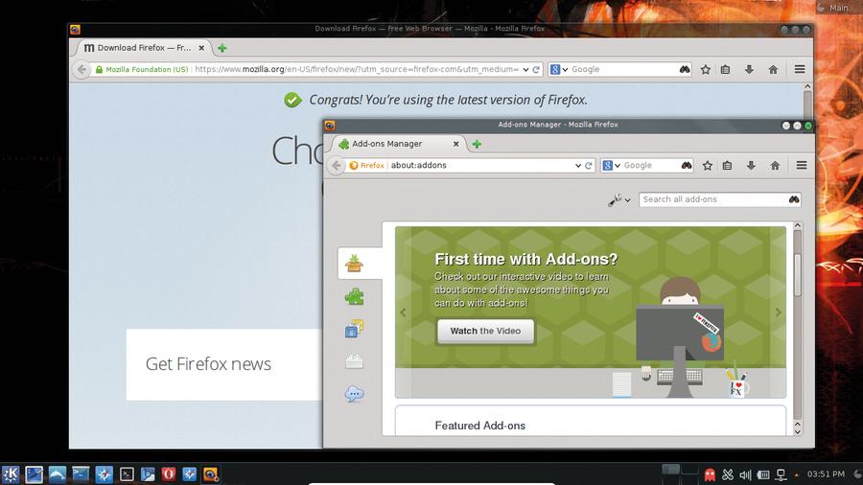The width and height of the screenshot is (863, 485).
Task: Click the mozilla.org URL in address bar
Action: click(357, 69)
